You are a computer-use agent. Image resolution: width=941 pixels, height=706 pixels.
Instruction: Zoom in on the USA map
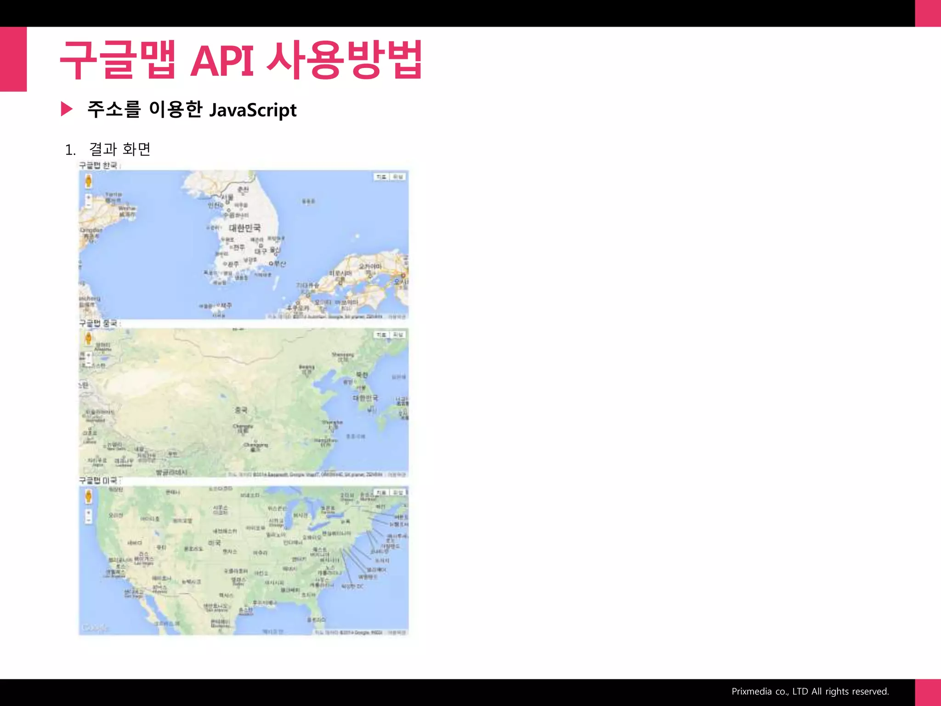click(89, 512)
